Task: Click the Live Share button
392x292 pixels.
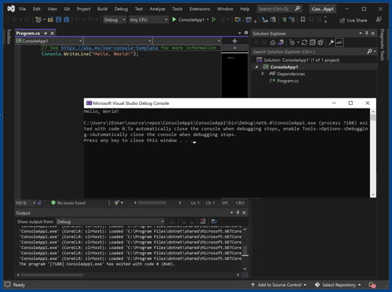Action: point(353,20)
